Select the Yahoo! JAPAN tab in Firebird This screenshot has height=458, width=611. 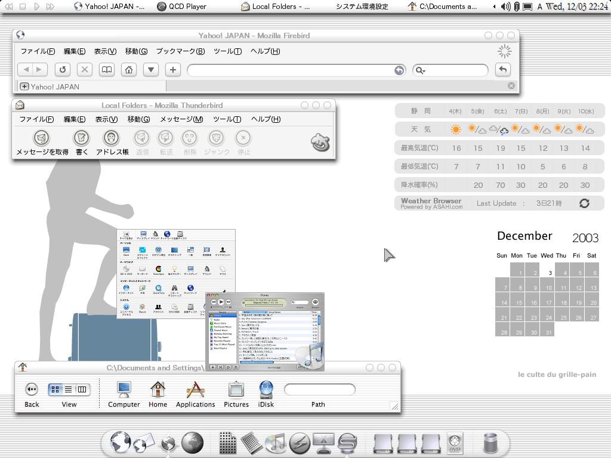(x=92, y=86)
